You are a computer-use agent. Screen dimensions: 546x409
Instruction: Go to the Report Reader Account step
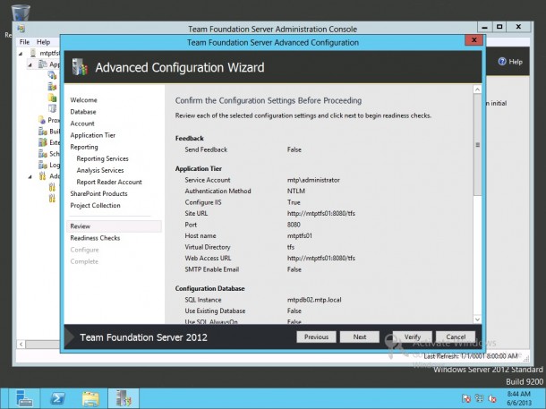pos(109,182)
